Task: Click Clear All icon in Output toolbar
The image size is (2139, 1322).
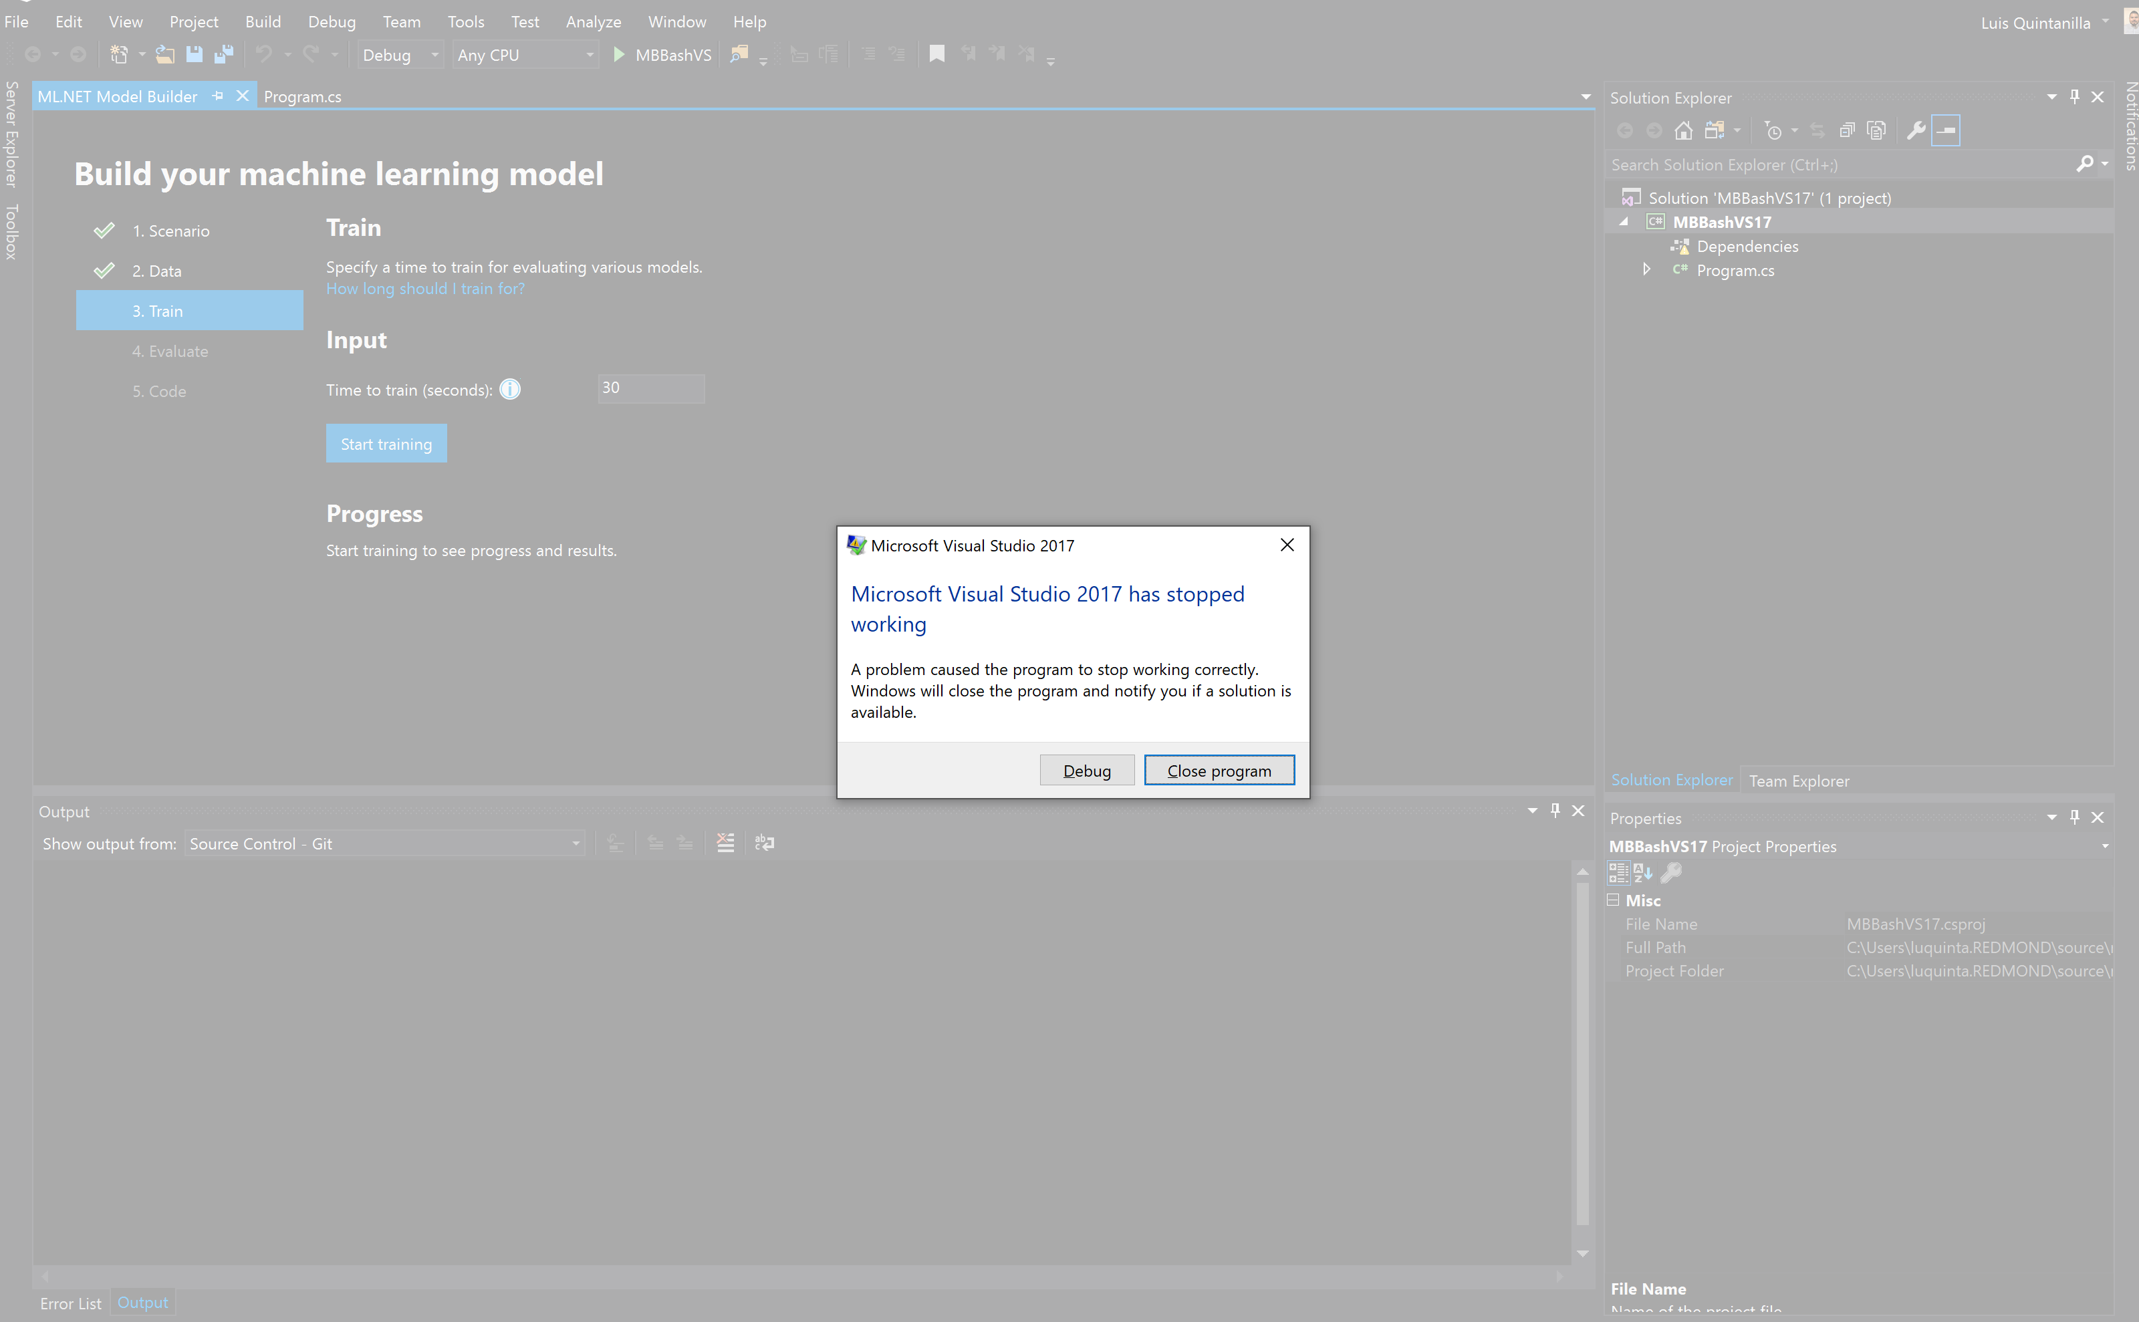Action: (725, 843)
